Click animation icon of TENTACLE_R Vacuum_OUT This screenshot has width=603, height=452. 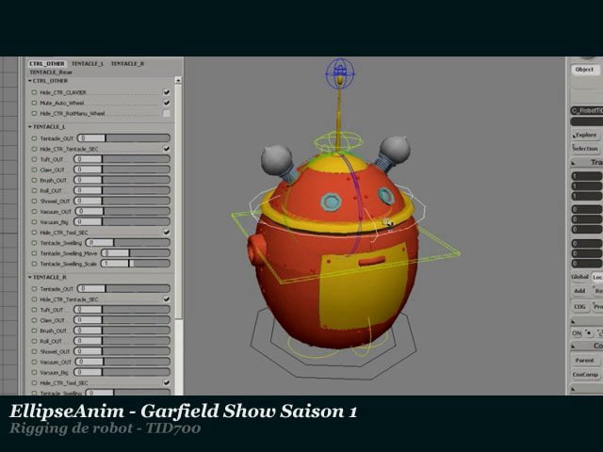[34, 362]
